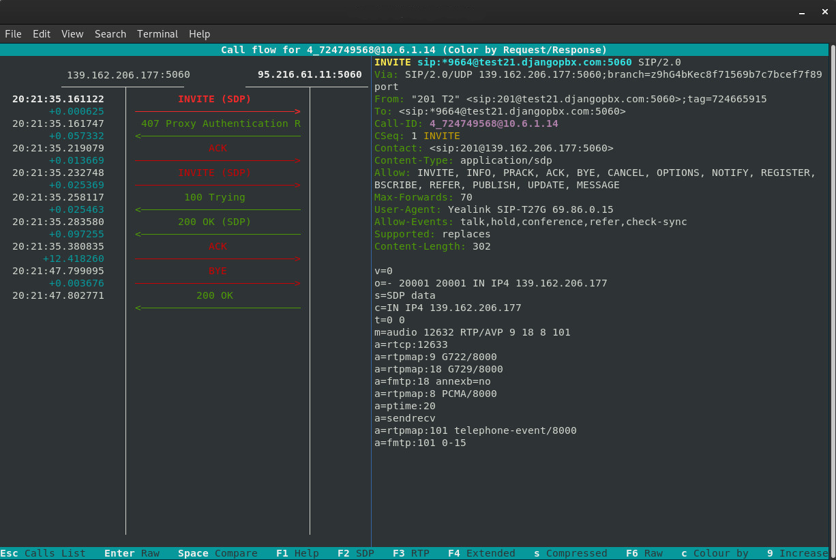The height and width of the screenshot is (560, 836).
Task: Click the 95.216.61.11:5060 column header
Action: point(310,75)
